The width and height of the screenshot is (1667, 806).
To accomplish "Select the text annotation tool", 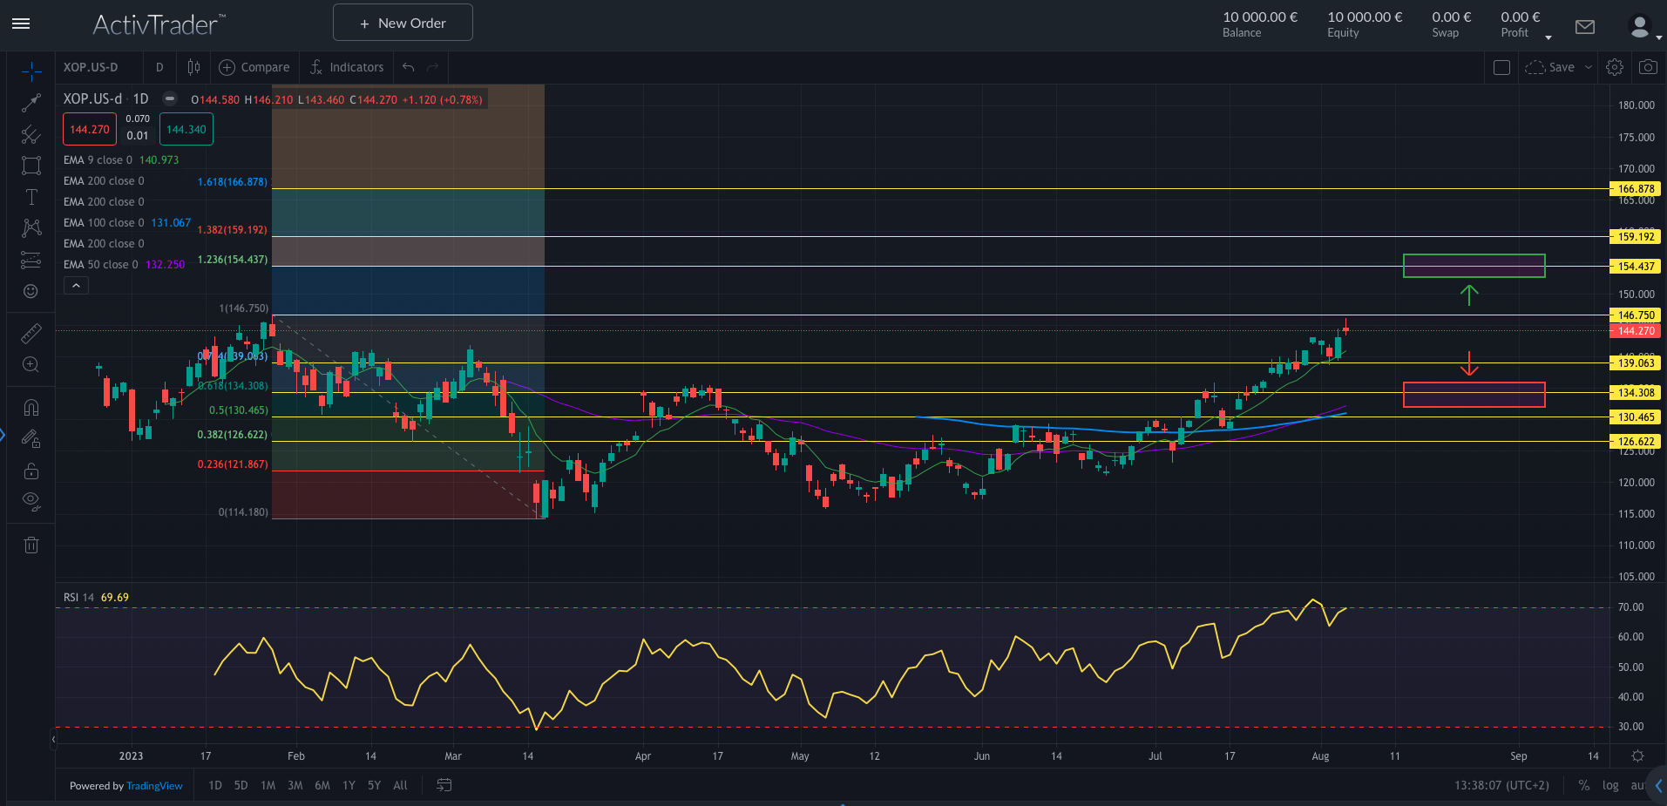I will [x=31, y=197].
